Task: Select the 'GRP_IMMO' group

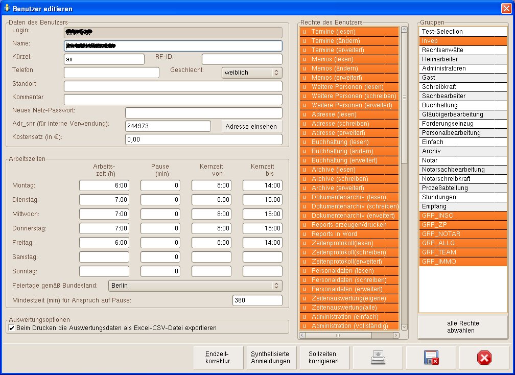Action: [x=463, y=262]
